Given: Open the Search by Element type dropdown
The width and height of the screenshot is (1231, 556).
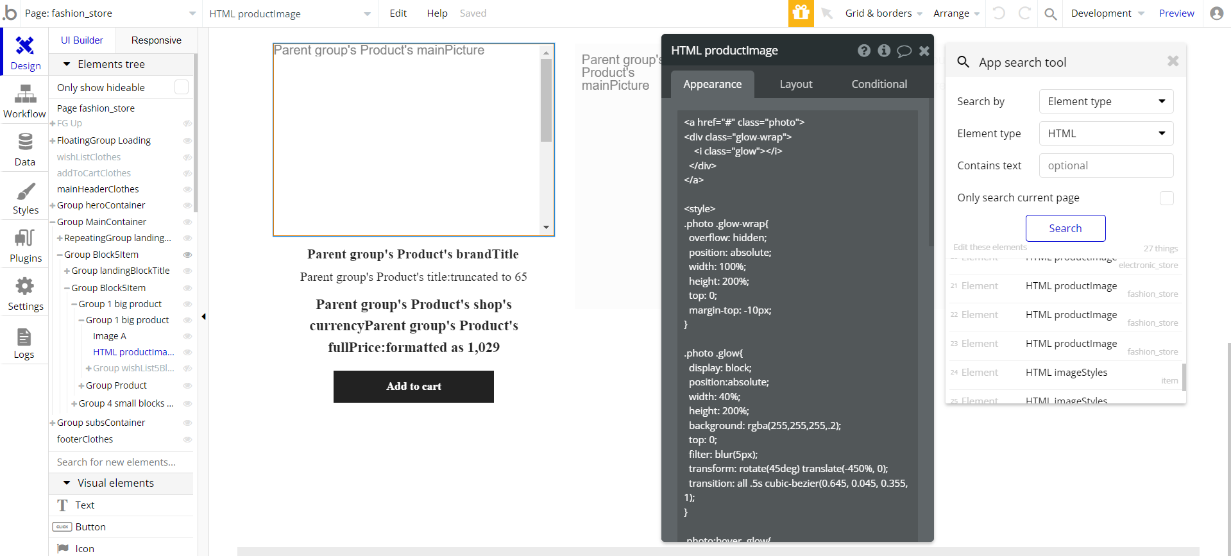Looking at the screenshot, I should (1106, 101).
